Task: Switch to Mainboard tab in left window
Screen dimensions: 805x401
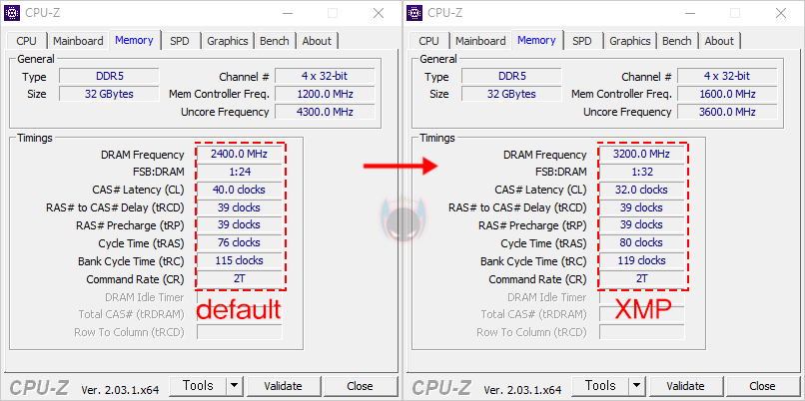Action: [78, 41]
